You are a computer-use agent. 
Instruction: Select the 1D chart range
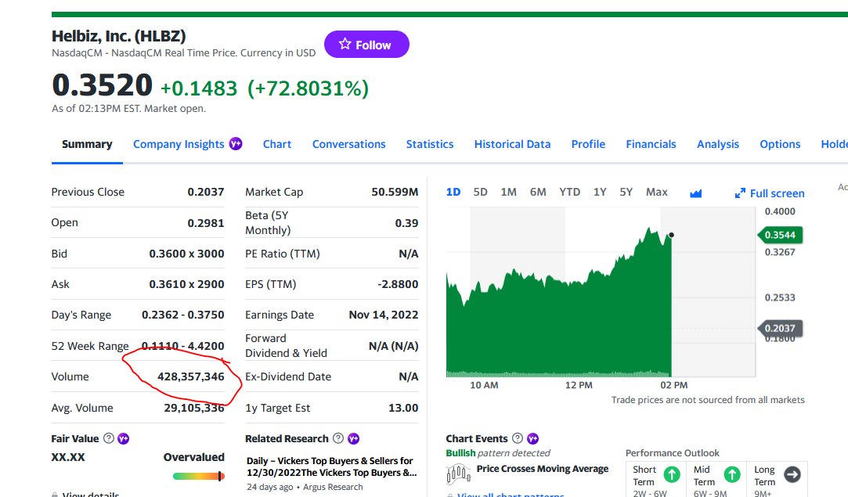(x=453, y=192)
